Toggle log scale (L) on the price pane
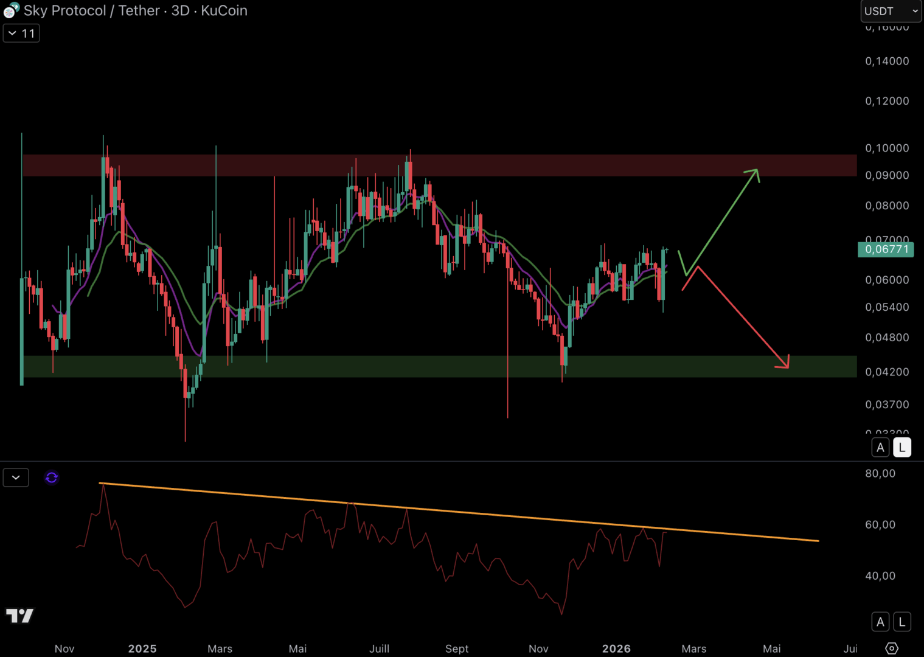The height and width of the screenshot is (657, 924). pyautogui.click(x=902, y=448)
